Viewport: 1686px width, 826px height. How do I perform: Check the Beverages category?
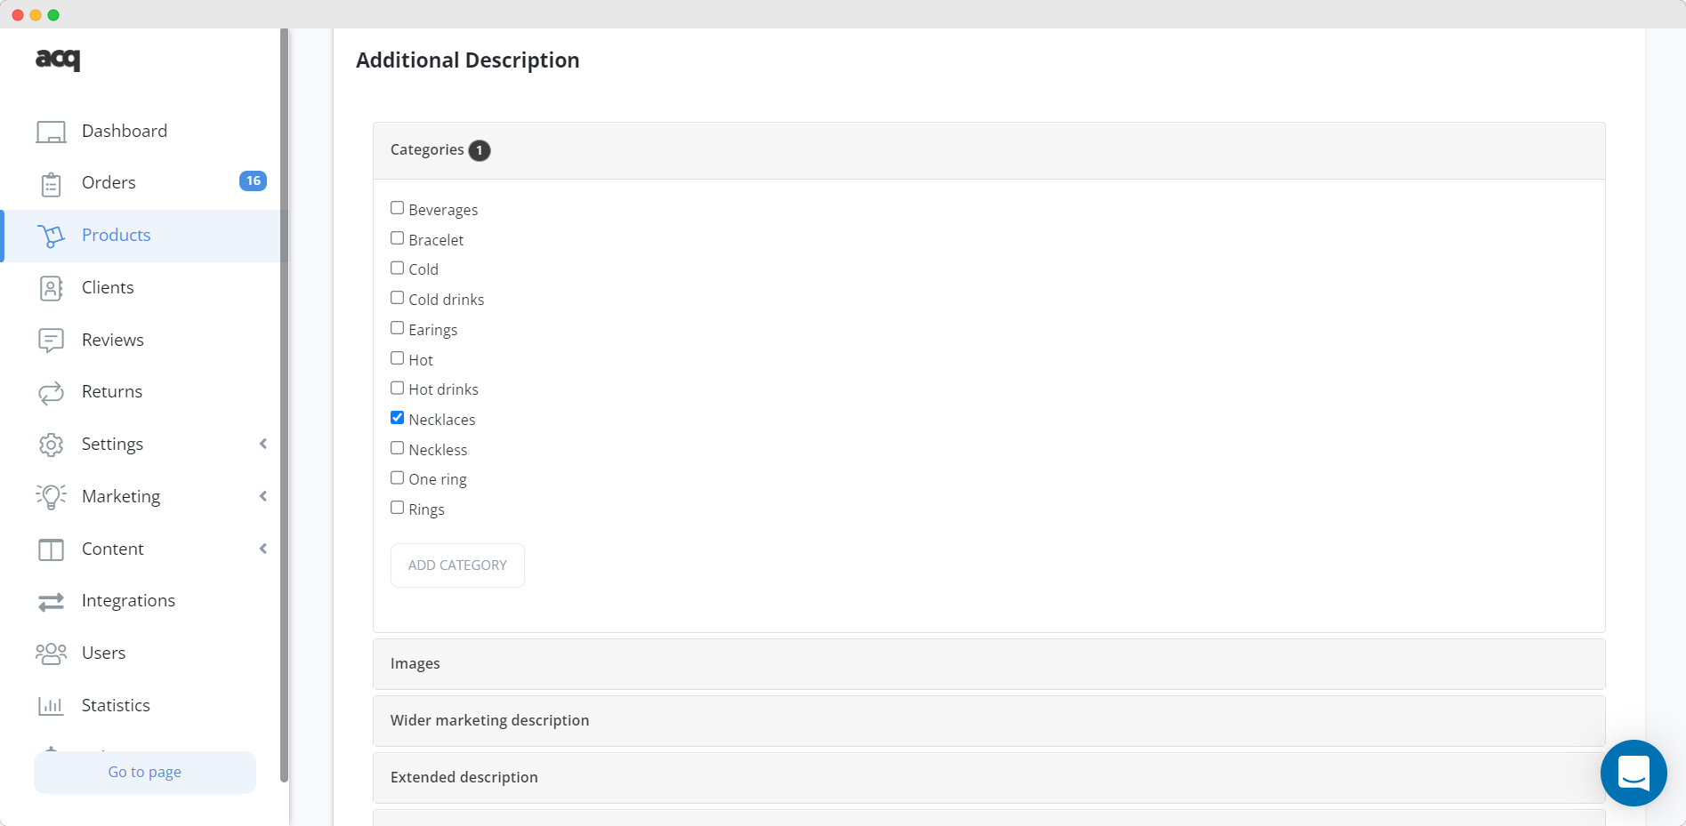[x=397, y=208]
